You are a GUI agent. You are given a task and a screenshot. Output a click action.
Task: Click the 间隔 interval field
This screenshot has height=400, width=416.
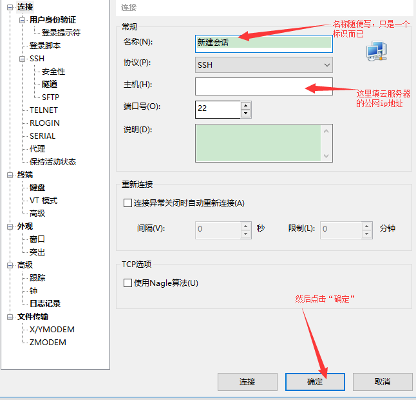[218, 230]
